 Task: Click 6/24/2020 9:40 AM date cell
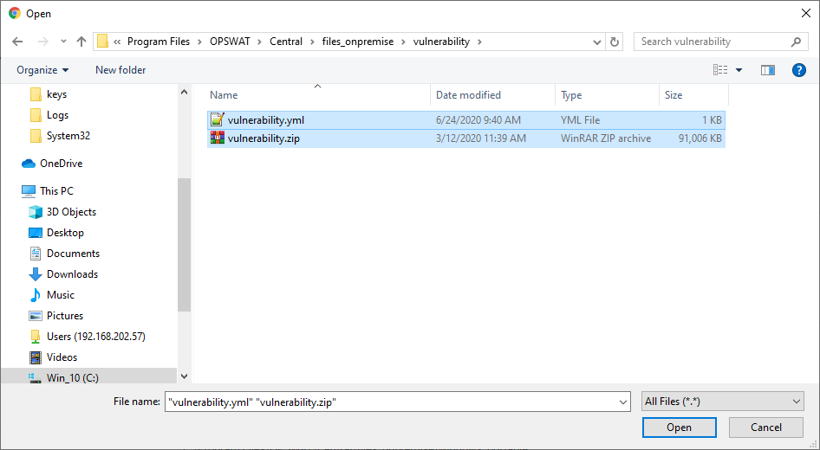(x=478, y=120)
